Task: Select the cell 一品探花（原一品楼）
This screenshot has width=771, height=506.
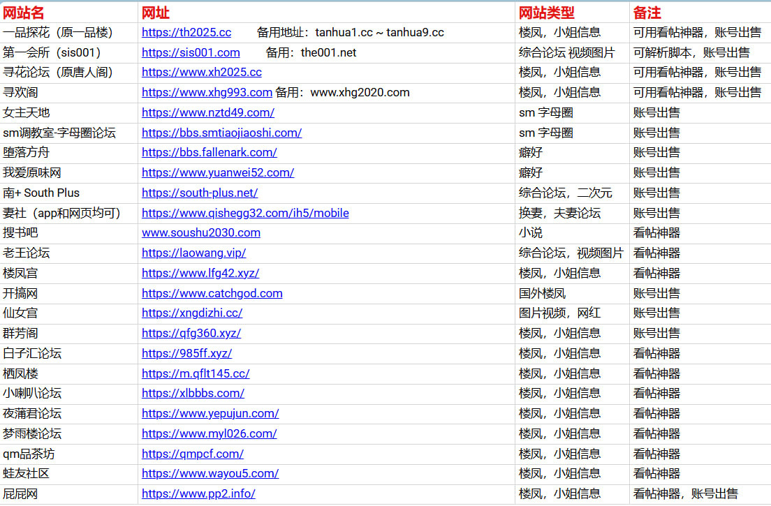Action: click(x=69, y=32)
